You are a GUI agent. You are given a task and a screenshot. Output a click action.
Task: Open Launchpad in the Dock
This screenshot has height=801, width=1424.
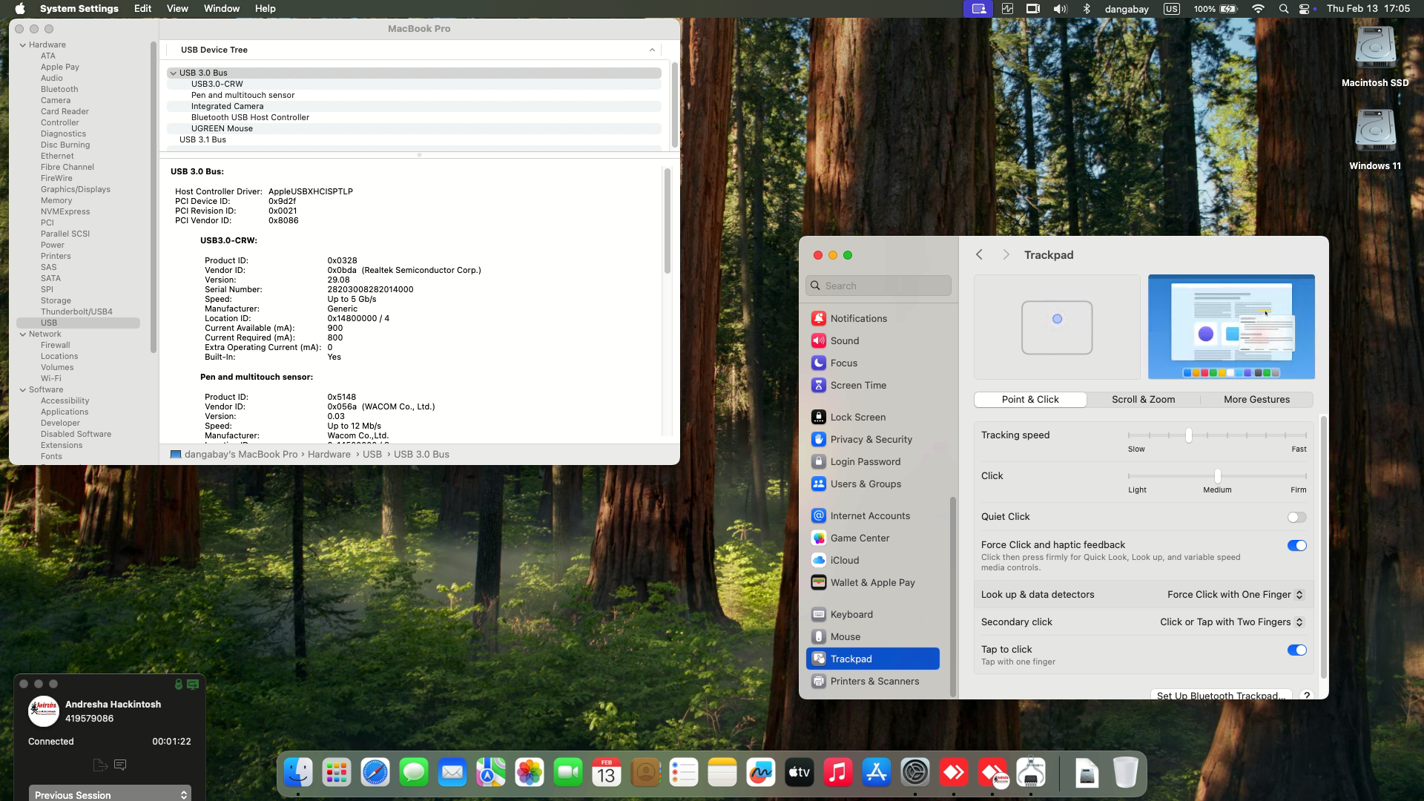[337, 773]
